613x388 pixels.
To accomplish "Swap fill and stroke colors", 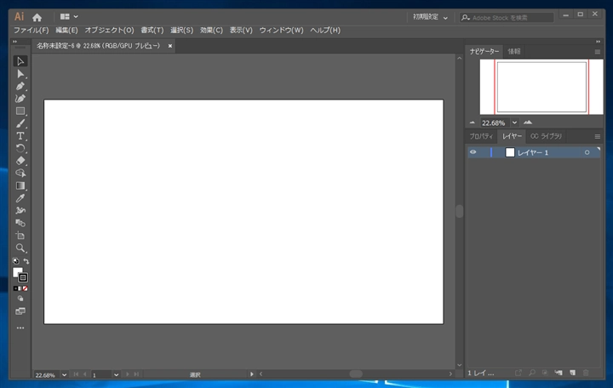I will click(26, 261).
